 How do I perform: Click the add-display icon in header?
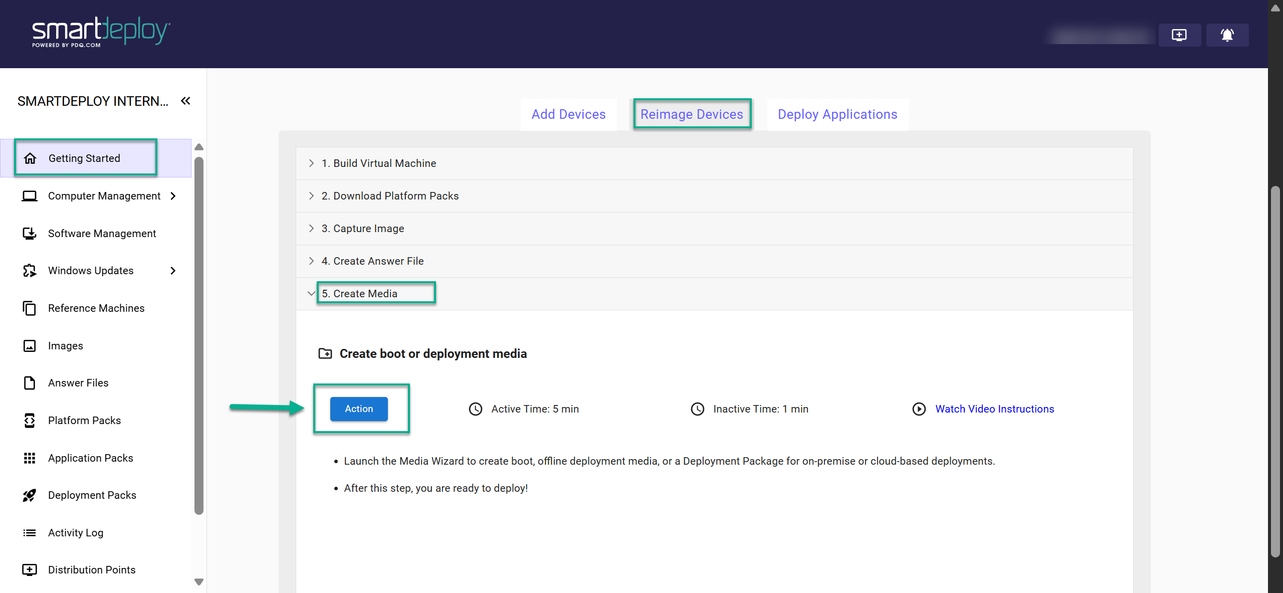click(1179, 35)
